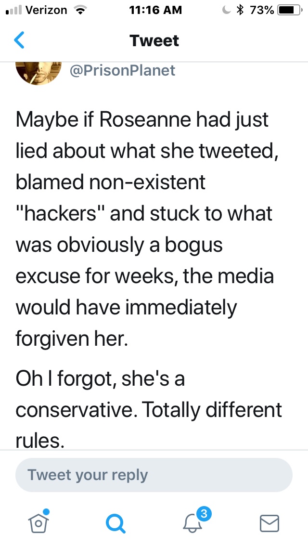This screenshot has height=547, width=308.
Task: Tap the 73% battery percentage
Action: (263, 10)
